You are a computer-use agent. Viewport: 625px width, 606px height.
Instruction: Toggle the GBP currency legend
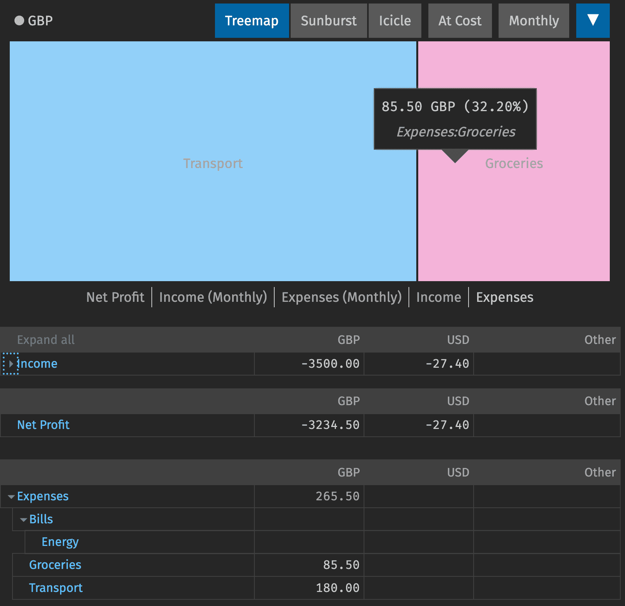click(33, 21)
